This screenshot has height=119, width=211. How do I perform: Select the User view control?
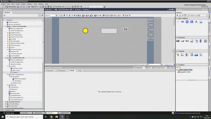(187, 55)
